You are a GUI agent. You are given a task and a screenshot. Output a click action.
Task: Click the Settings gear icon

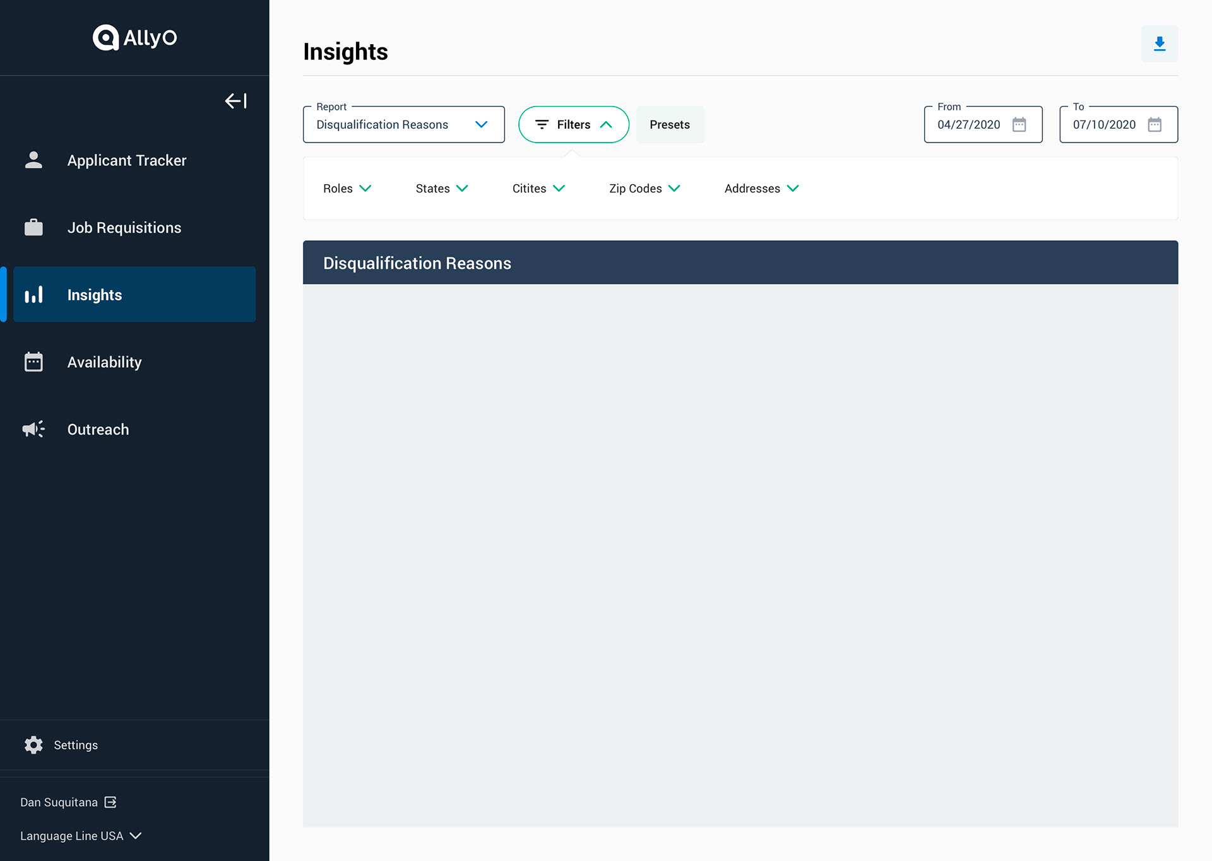point(33,745)
